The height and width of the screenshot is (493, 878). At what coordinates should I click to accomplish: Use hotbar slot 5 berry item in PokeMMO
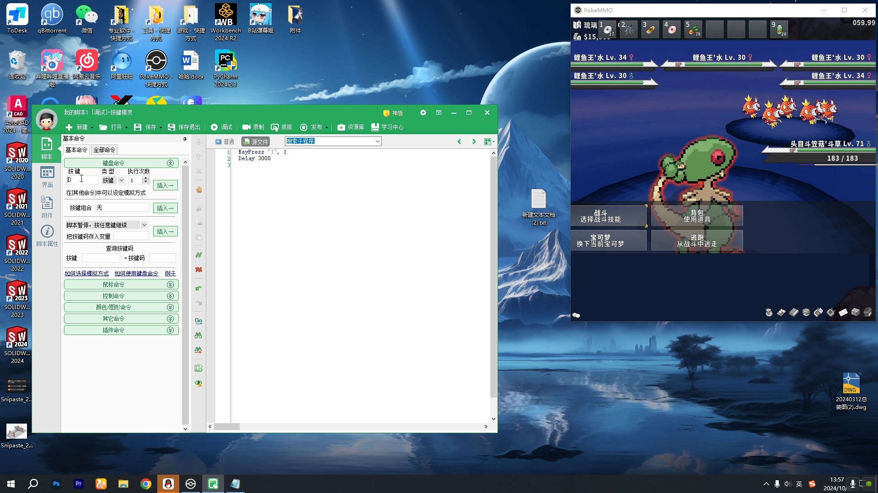coord(693,29)
